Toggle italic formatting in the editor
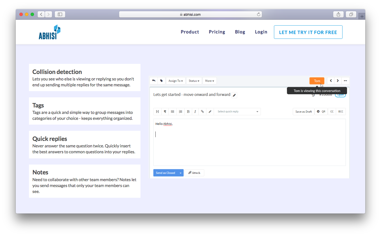 195,112
